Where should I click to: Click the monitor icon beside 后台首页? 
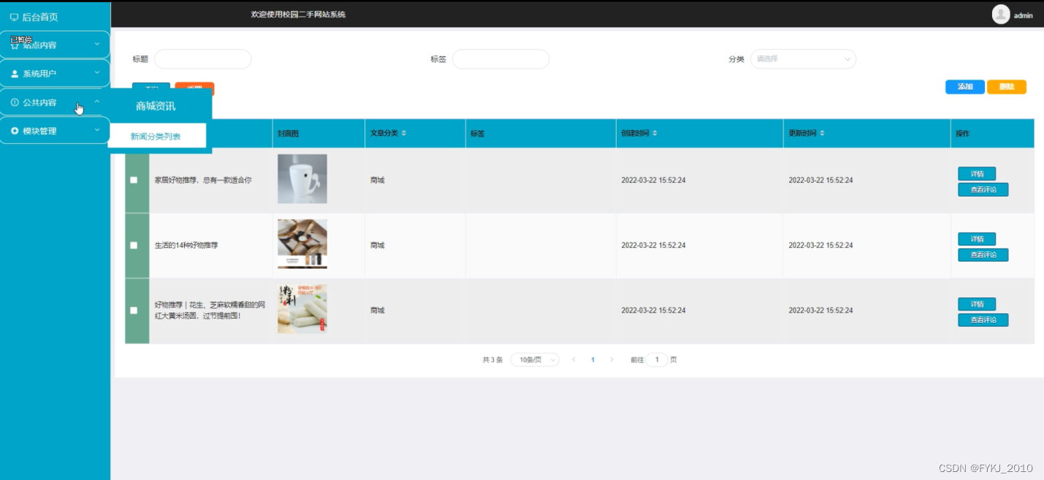coord(14,17)
